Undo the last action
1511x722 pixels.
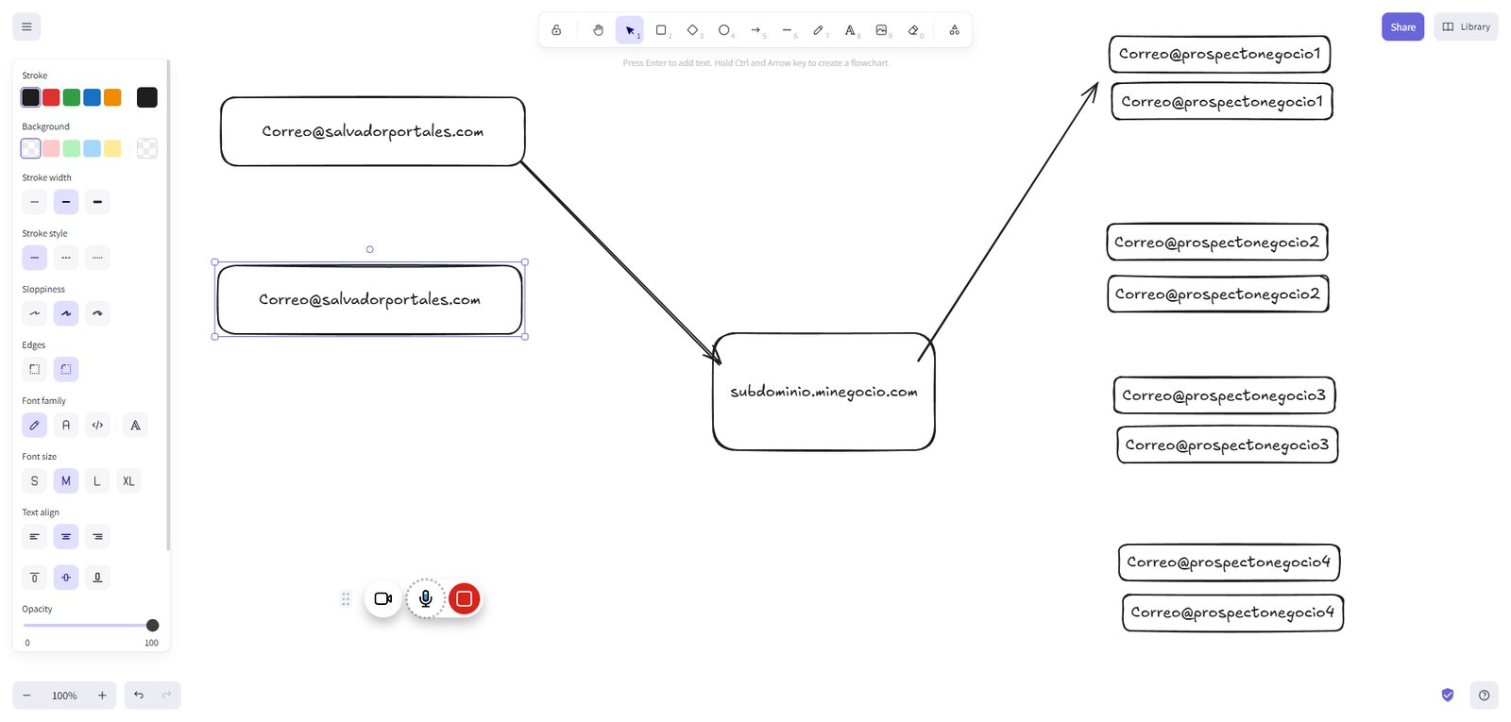tap(139, 696)
